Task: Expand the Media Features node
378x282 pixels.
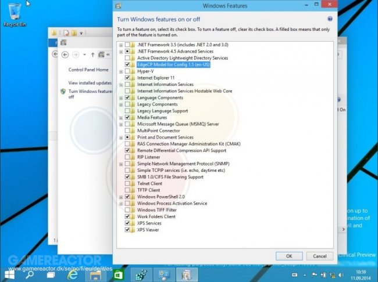Action: (121, 117)
